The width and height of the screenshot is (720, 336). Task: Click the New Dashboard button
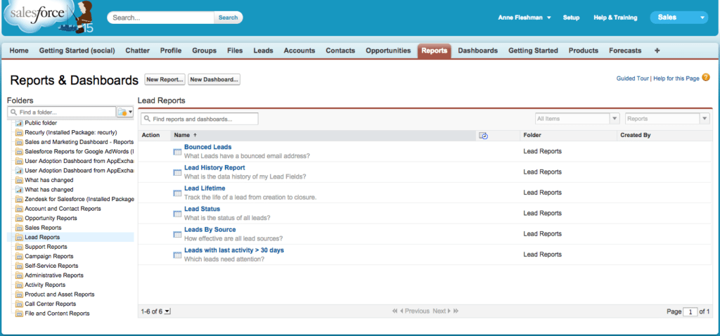(x=214, y=79)
